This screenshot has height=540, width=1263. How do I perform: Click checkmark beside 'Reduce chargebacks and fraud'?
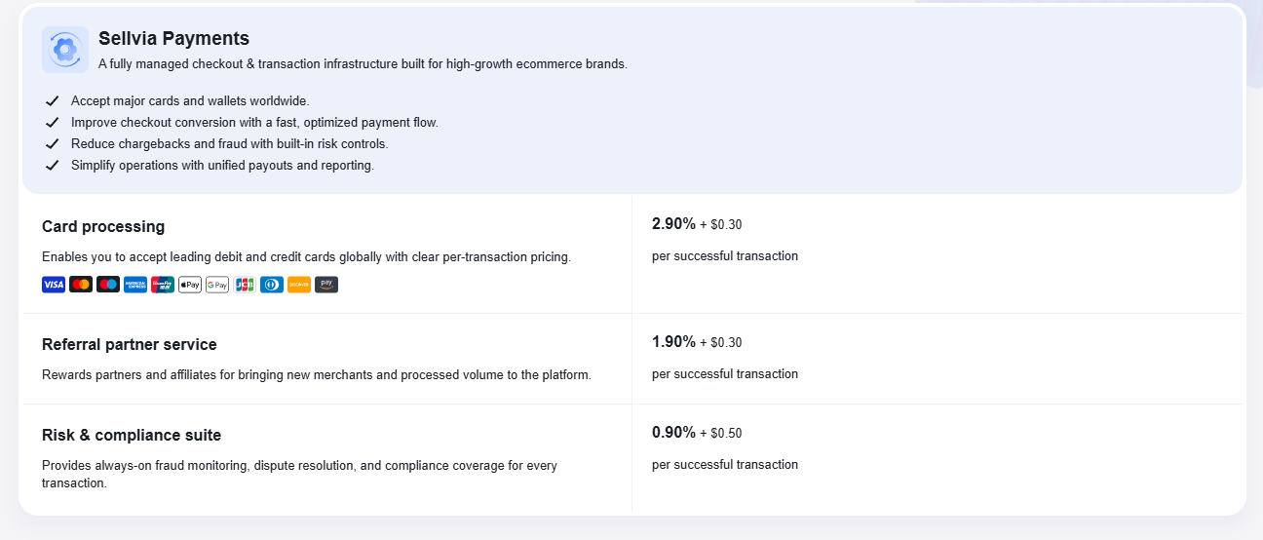pos(53,144)
